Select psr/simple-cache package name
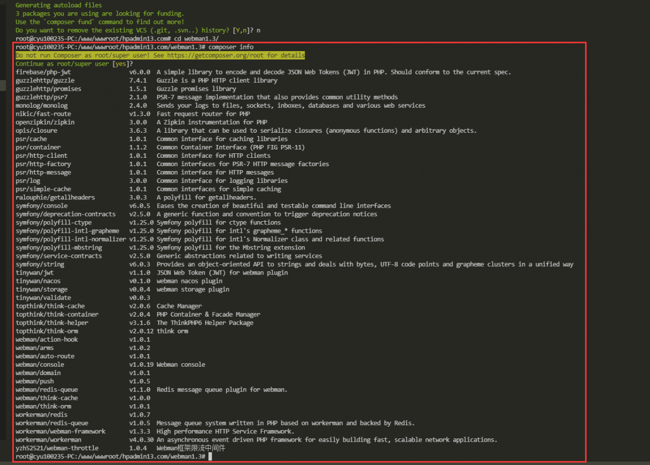 (x=43, y=189)
